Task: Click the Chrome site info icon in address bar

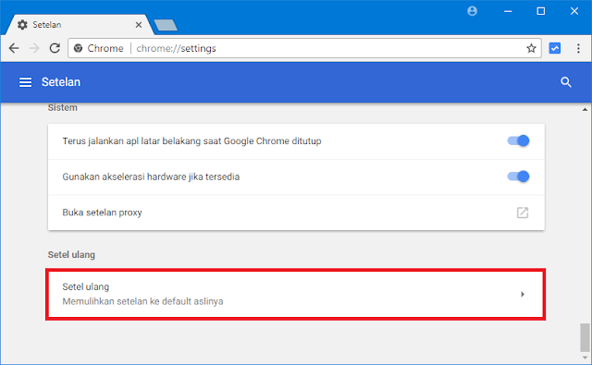Action: 78,48
